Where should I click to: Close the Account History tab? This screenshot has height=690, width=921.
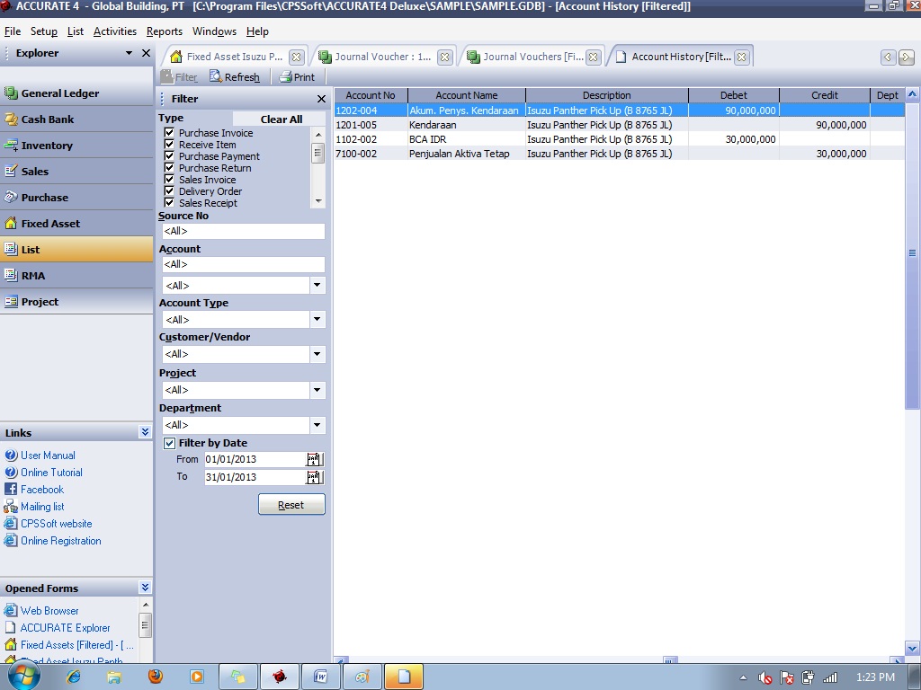(x=742, y=57)
